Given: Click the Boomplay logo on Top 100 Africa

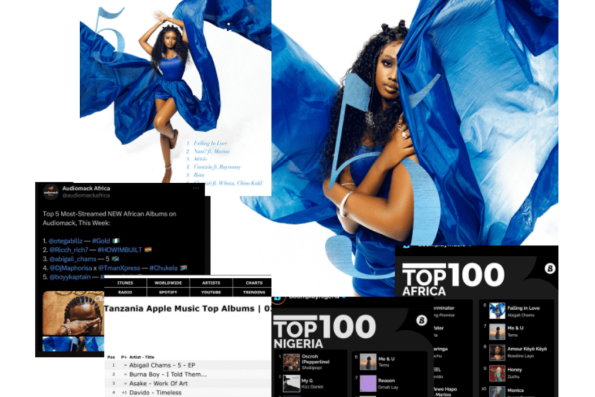Looking at the screenshot, I should (550, 269).
